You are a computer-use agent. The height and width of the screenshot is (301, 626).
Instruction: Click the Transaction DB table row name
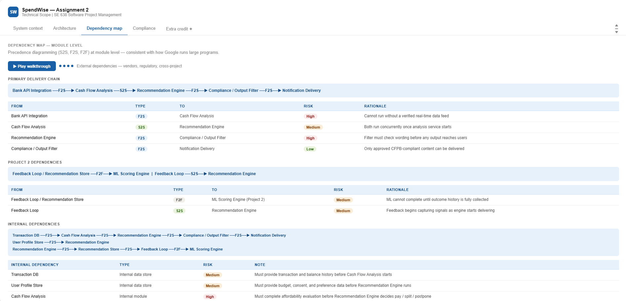coord(25,275)
